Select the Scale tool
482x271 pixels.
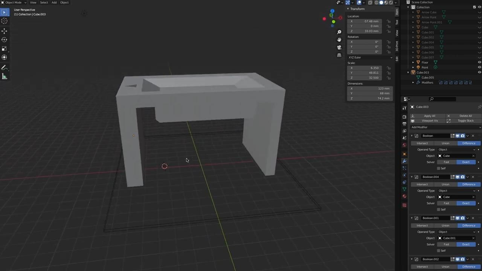point(5,49)
